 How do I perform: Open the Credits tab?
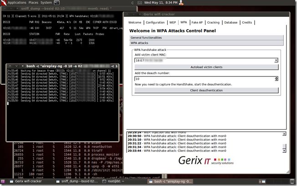click(247, 22)
